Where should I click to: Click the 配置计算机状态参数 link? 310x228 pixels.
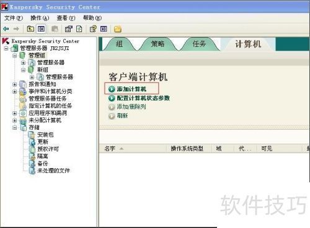pyautogui.click(x=143, y=98)
